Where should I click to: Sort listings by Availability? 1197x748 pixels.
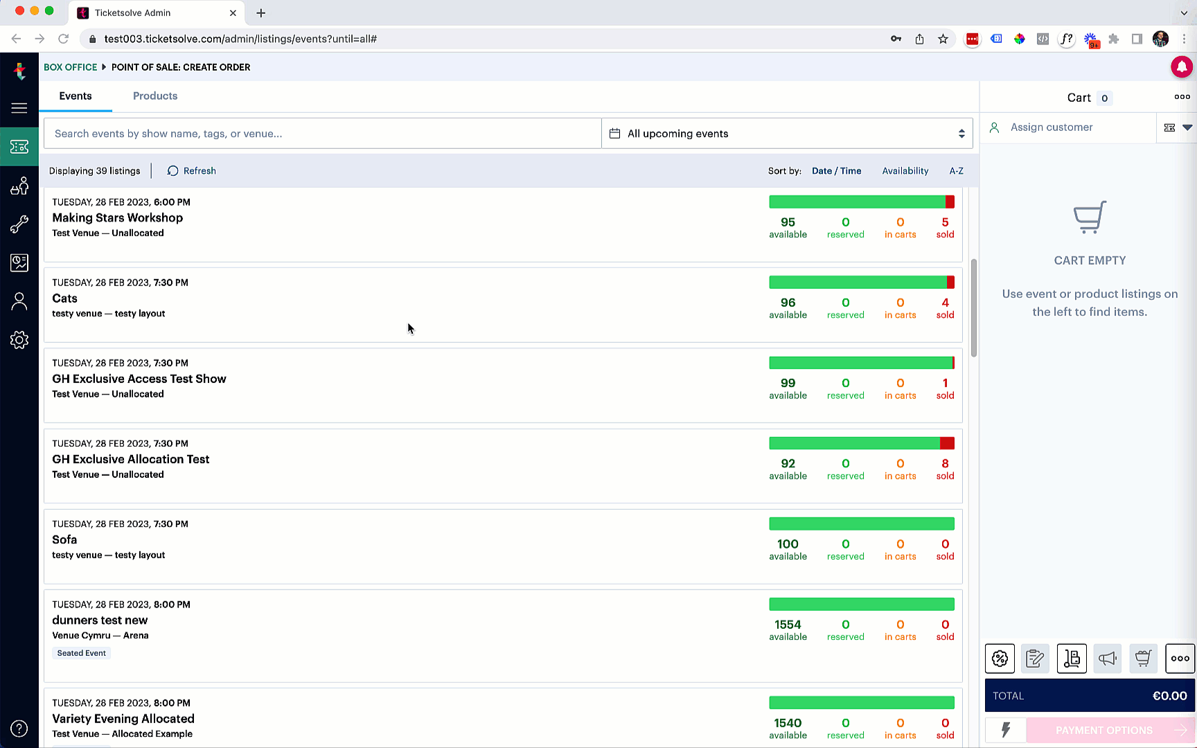pos(905,171)
